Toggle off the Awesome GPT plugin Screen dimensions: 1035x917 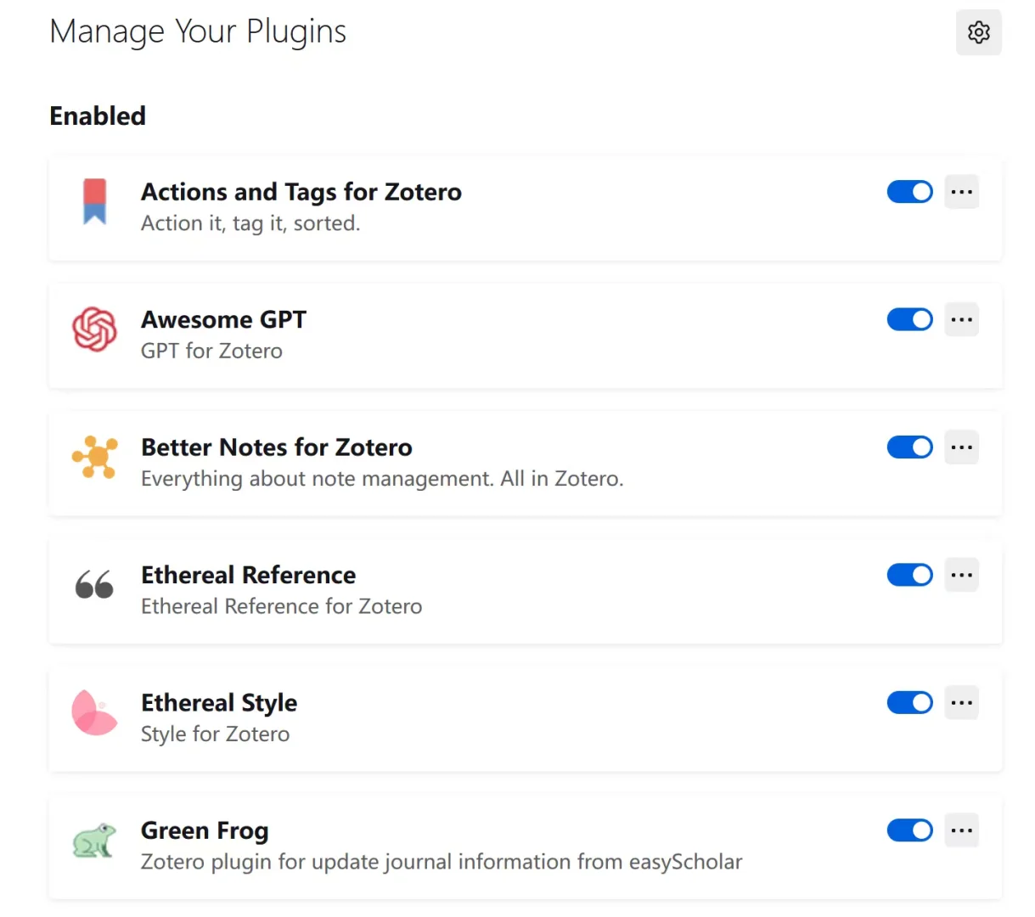909,319
